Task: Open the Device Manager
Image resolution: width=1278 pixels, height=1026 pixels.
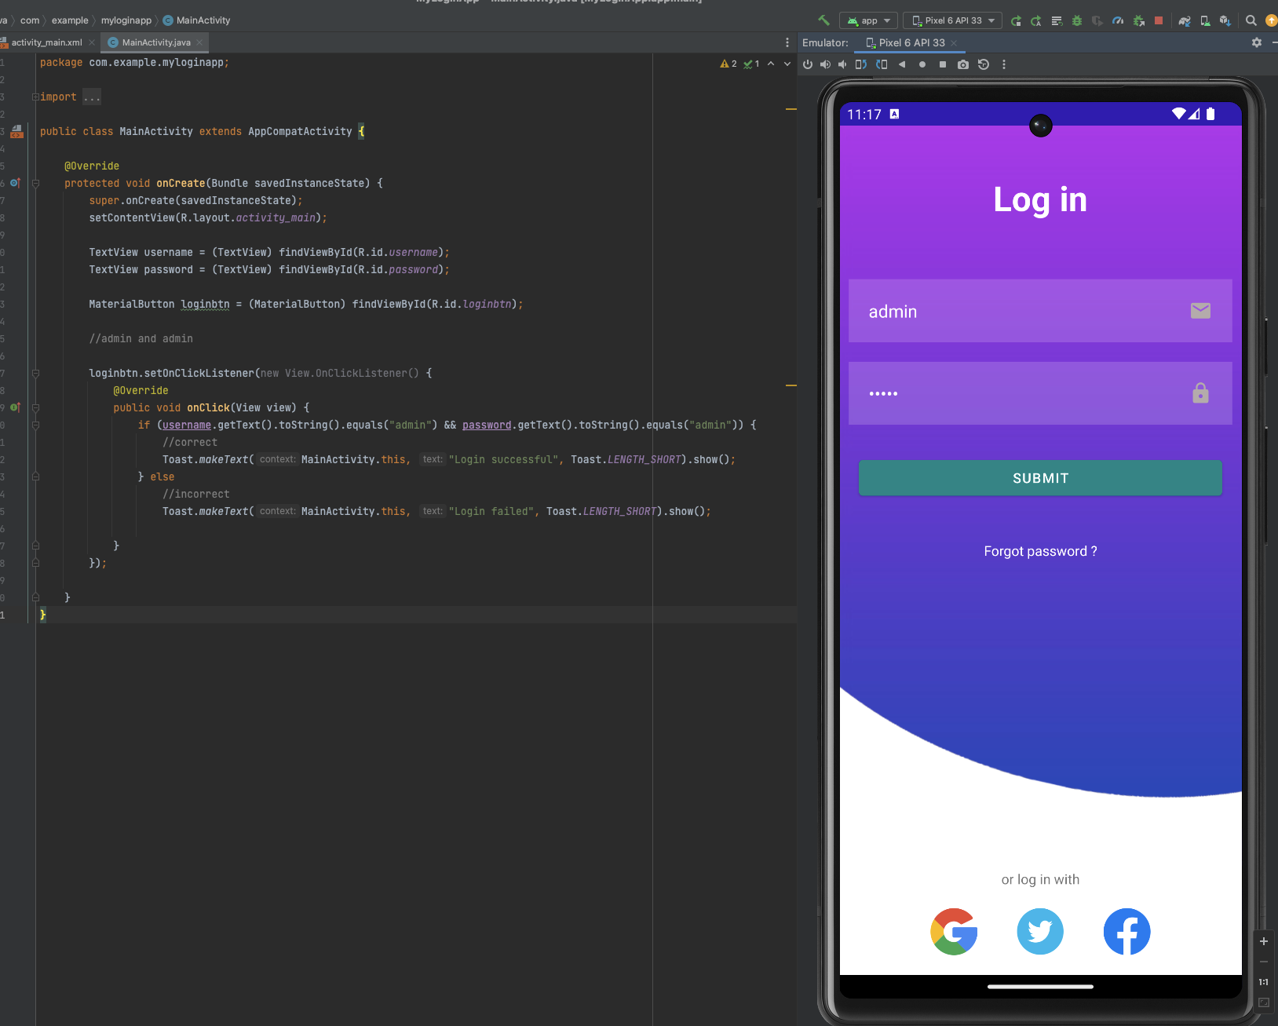Action: click(1204, 20)
